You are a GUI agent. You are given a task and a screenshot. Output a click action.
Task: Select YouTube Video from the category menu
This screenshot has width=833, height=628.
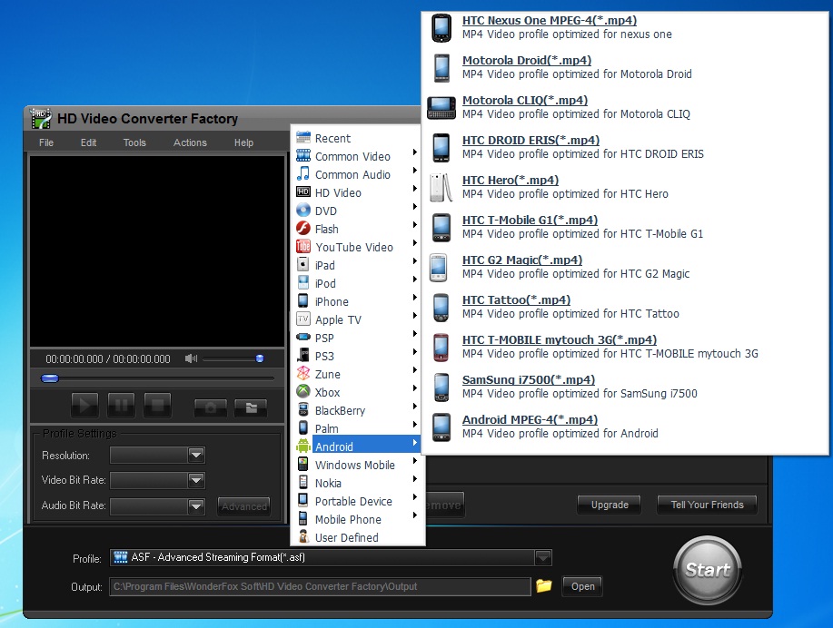point(353,247)
